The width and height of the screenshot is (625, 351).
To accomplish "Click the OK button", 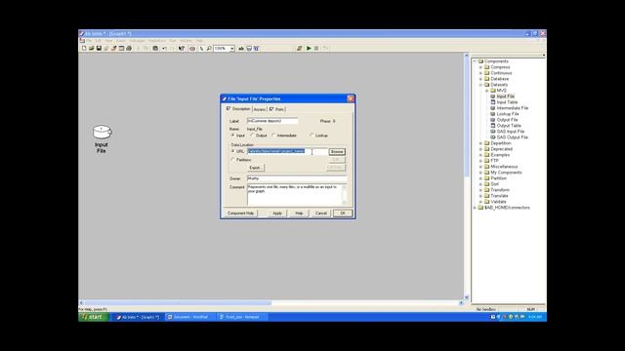I will pyautogui.click(x=343, y=214).
